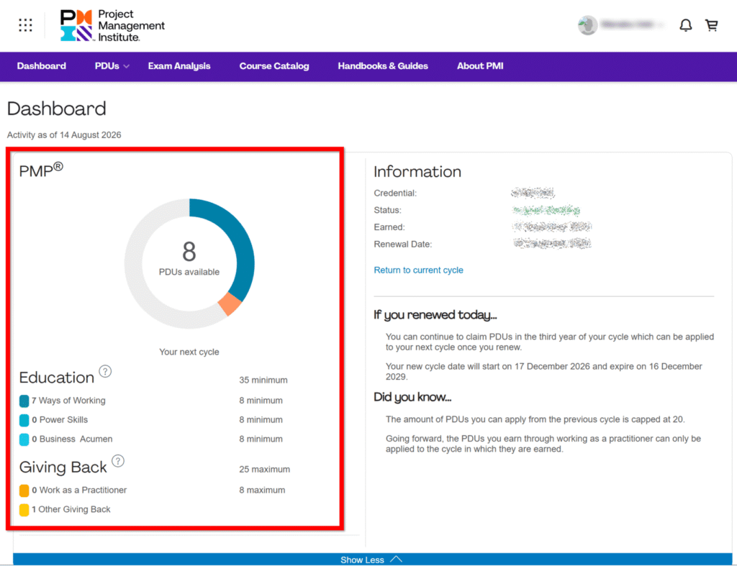Viewport: 737px width, 566px height.
Task: Click the '25 maximum' Giving Back value
Action: [264, 469]
